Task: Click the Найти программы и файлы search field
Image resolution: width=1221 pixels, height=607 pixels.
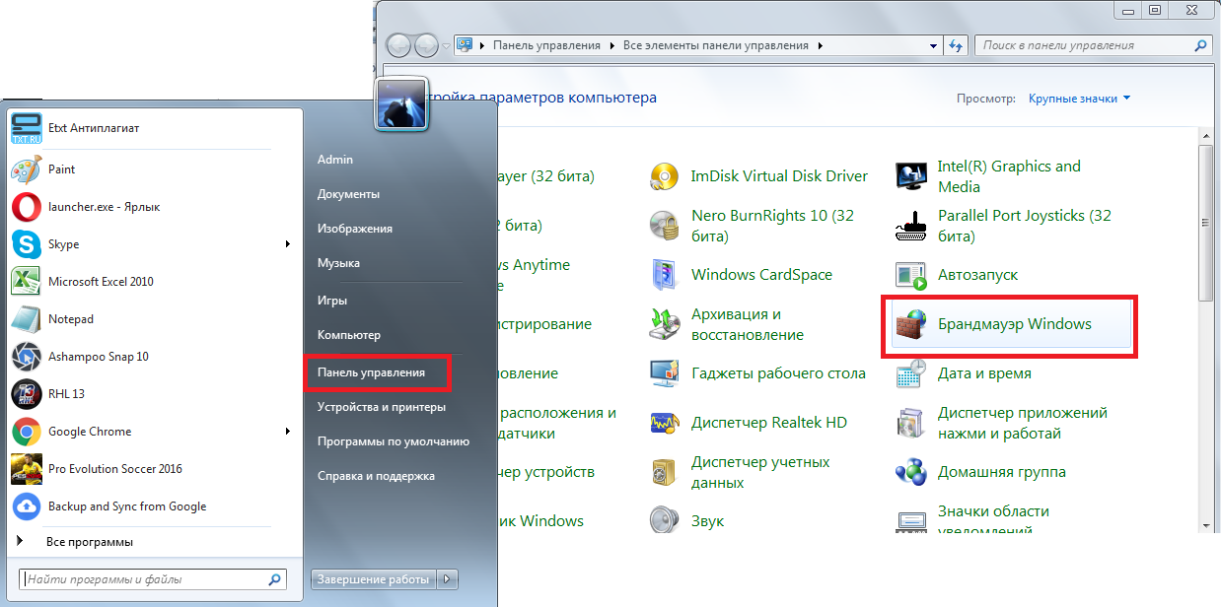Action: pos(143,579)
